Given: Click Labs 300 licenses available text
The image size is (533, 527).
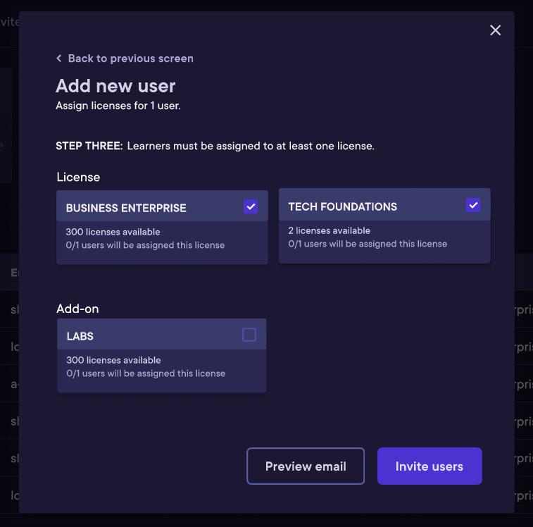Looking at the screenshot, I should (x=113, y=360).
